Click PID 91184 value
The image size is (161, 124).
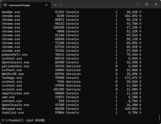coord(59,35)
